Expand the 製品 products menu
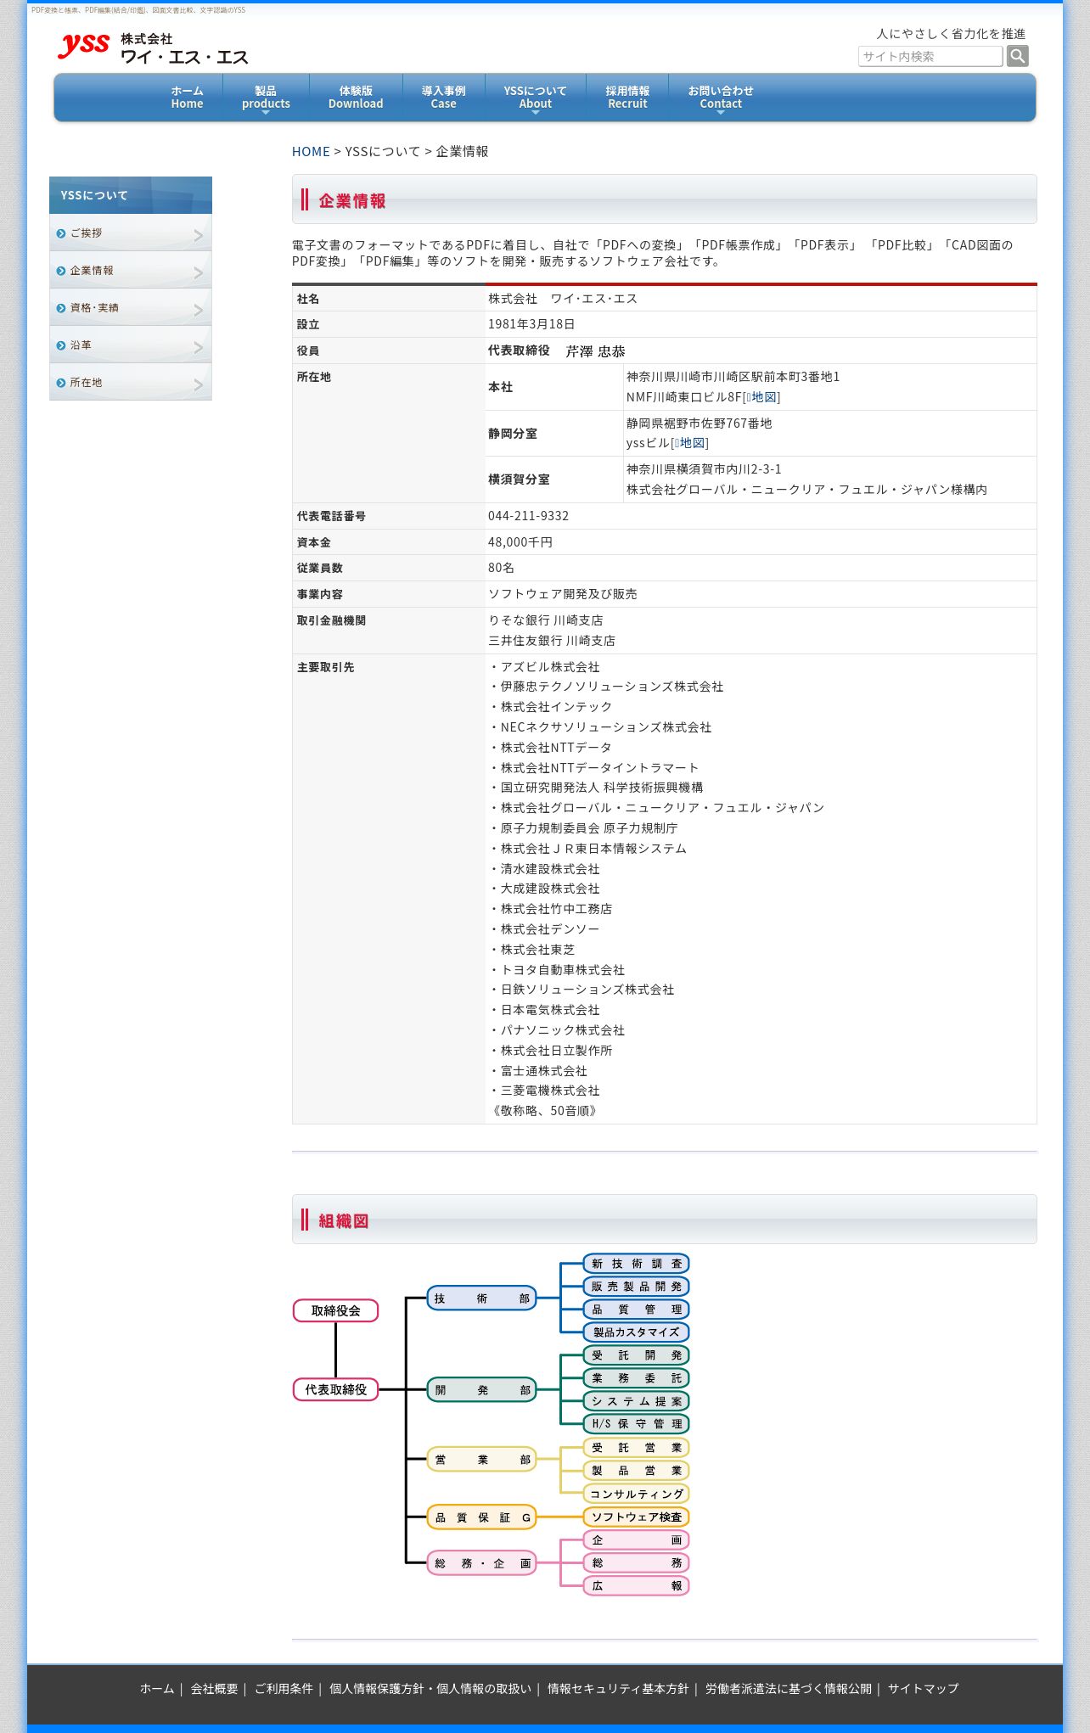This screenshot has height=1733, width=1090. pyautogui.click(x=266, y=97)
